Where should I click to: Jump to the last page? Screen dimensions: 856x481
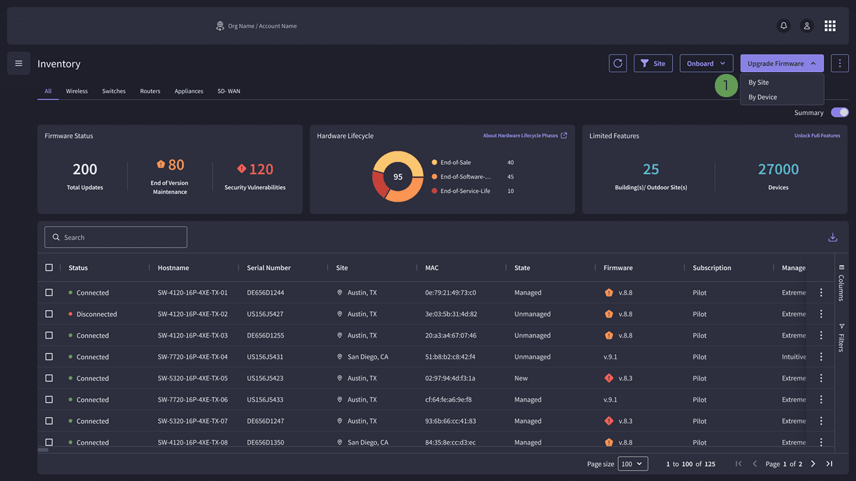829,464
